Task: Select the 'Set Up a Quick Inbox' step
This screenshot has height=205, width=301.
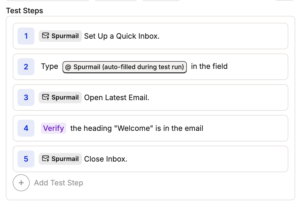Action: coord(122,36)
